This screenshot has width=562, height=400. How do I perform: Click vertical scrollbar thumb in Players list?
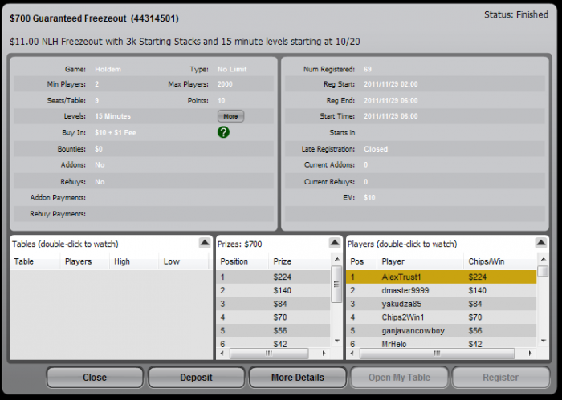[543, 271]
